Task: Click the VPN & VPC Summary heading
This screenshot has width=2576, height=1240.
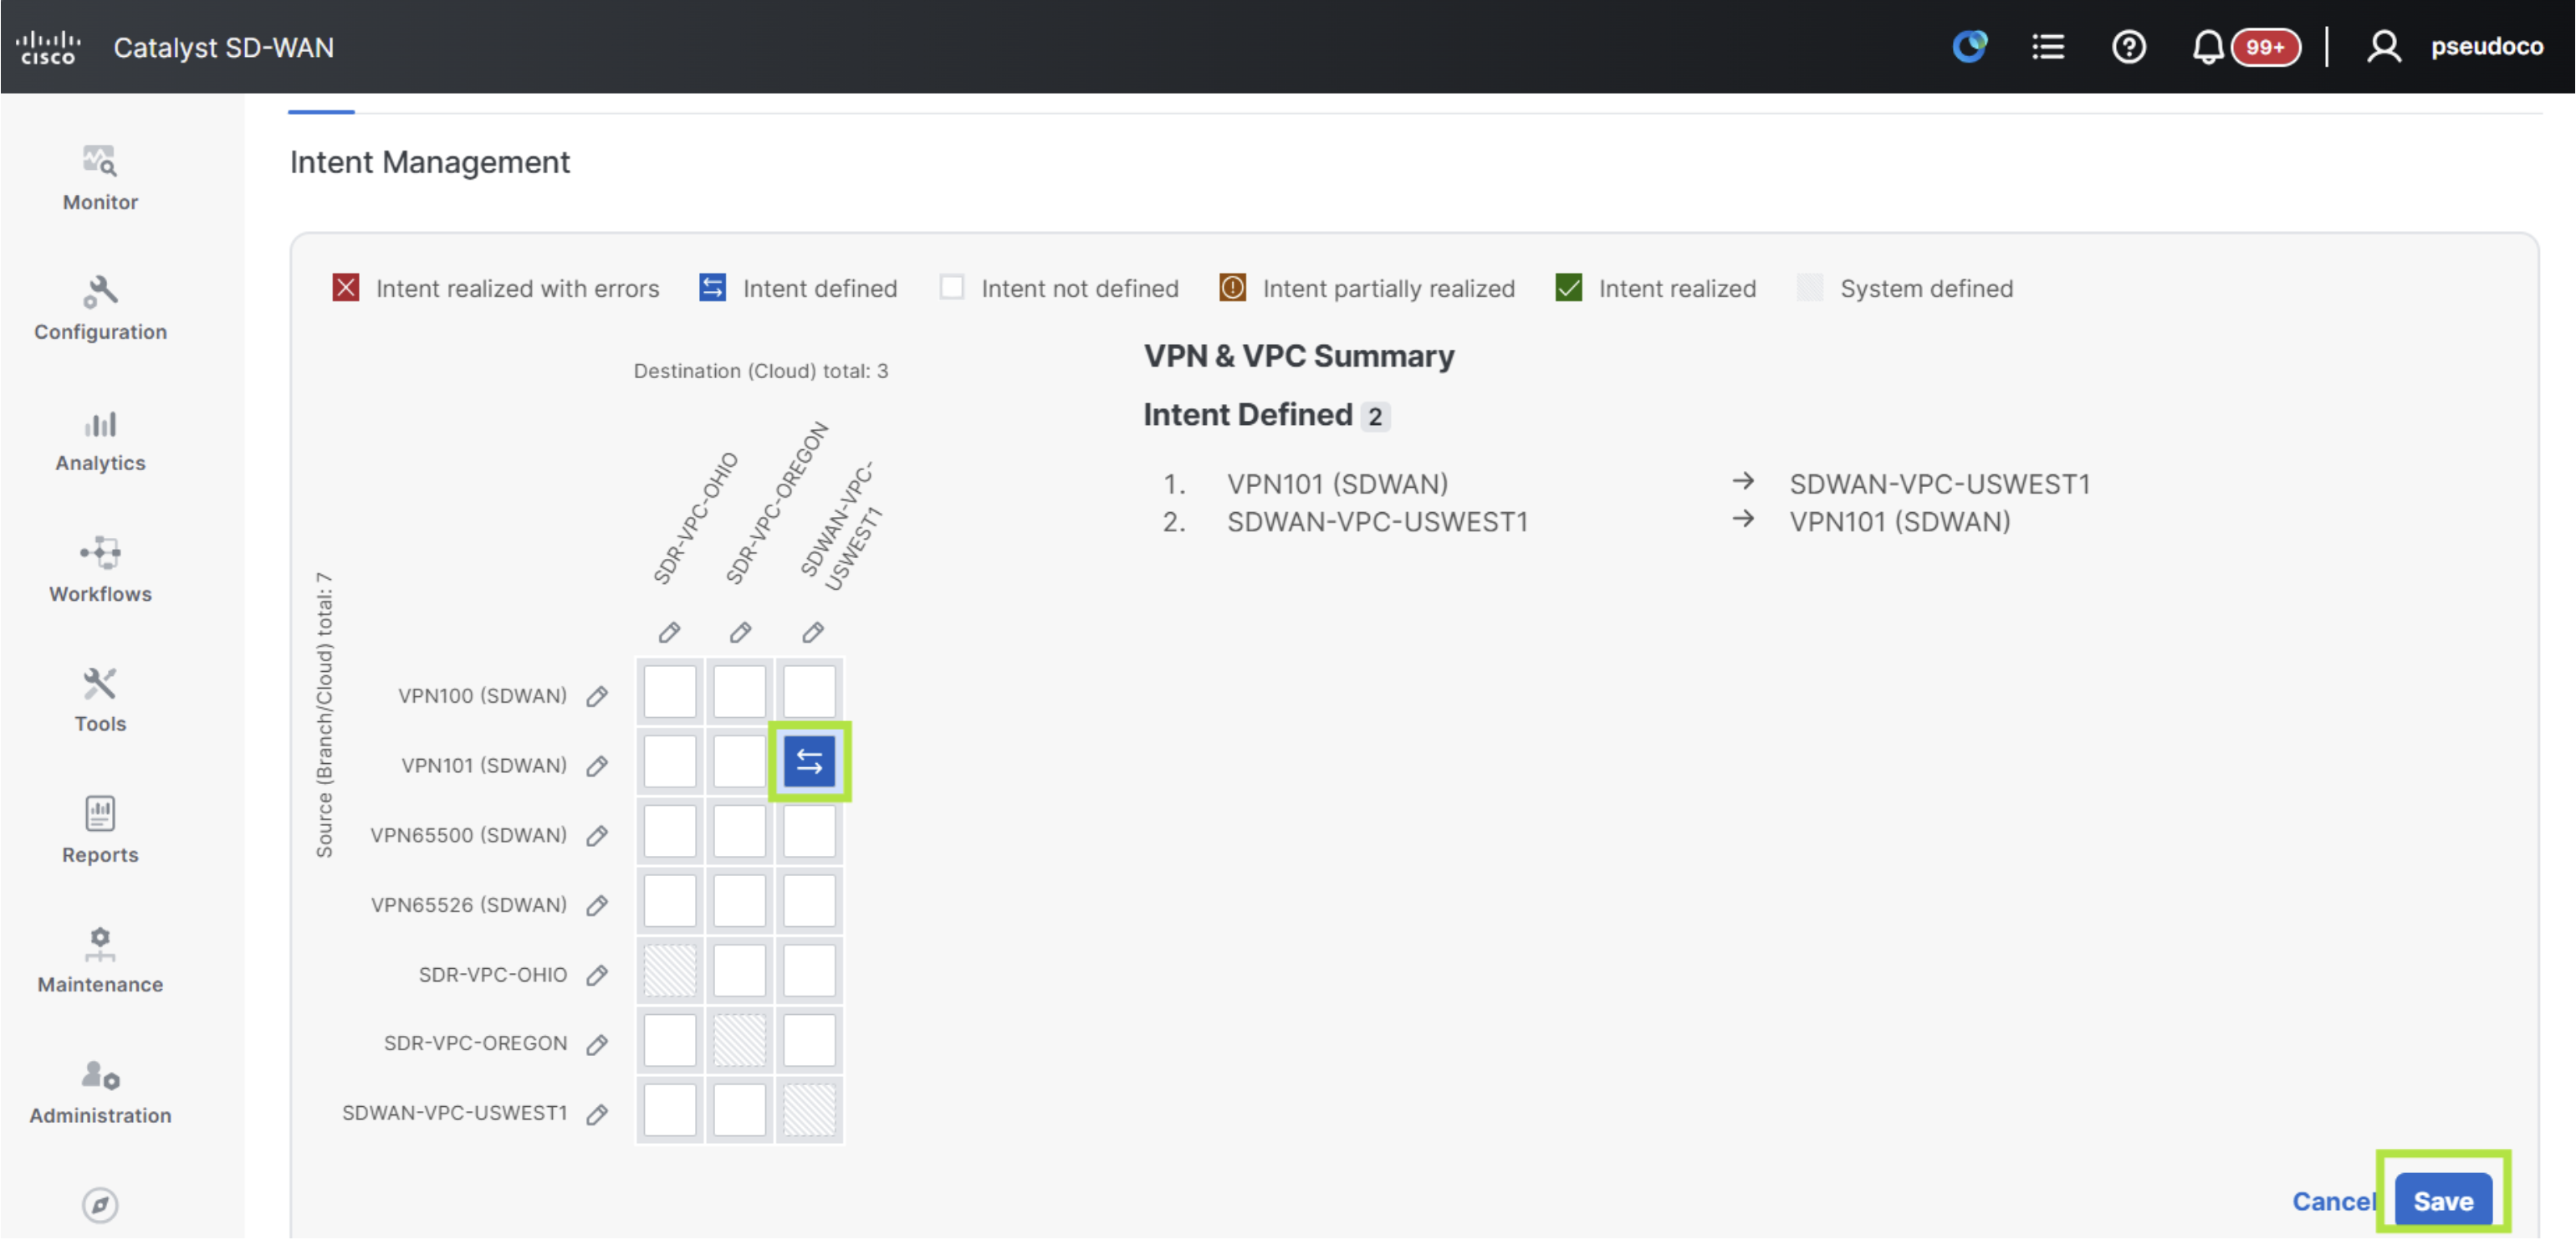Action: point(1299,356)
